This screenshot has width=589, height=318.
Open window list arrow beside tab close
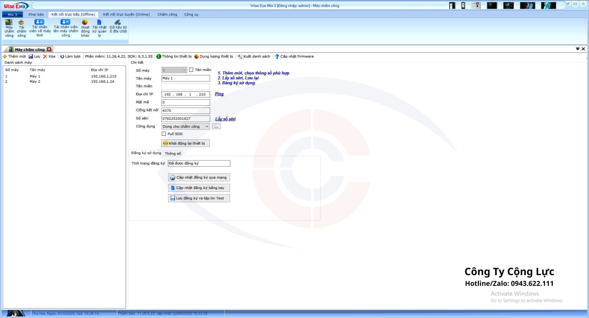[x=578, y=49]
